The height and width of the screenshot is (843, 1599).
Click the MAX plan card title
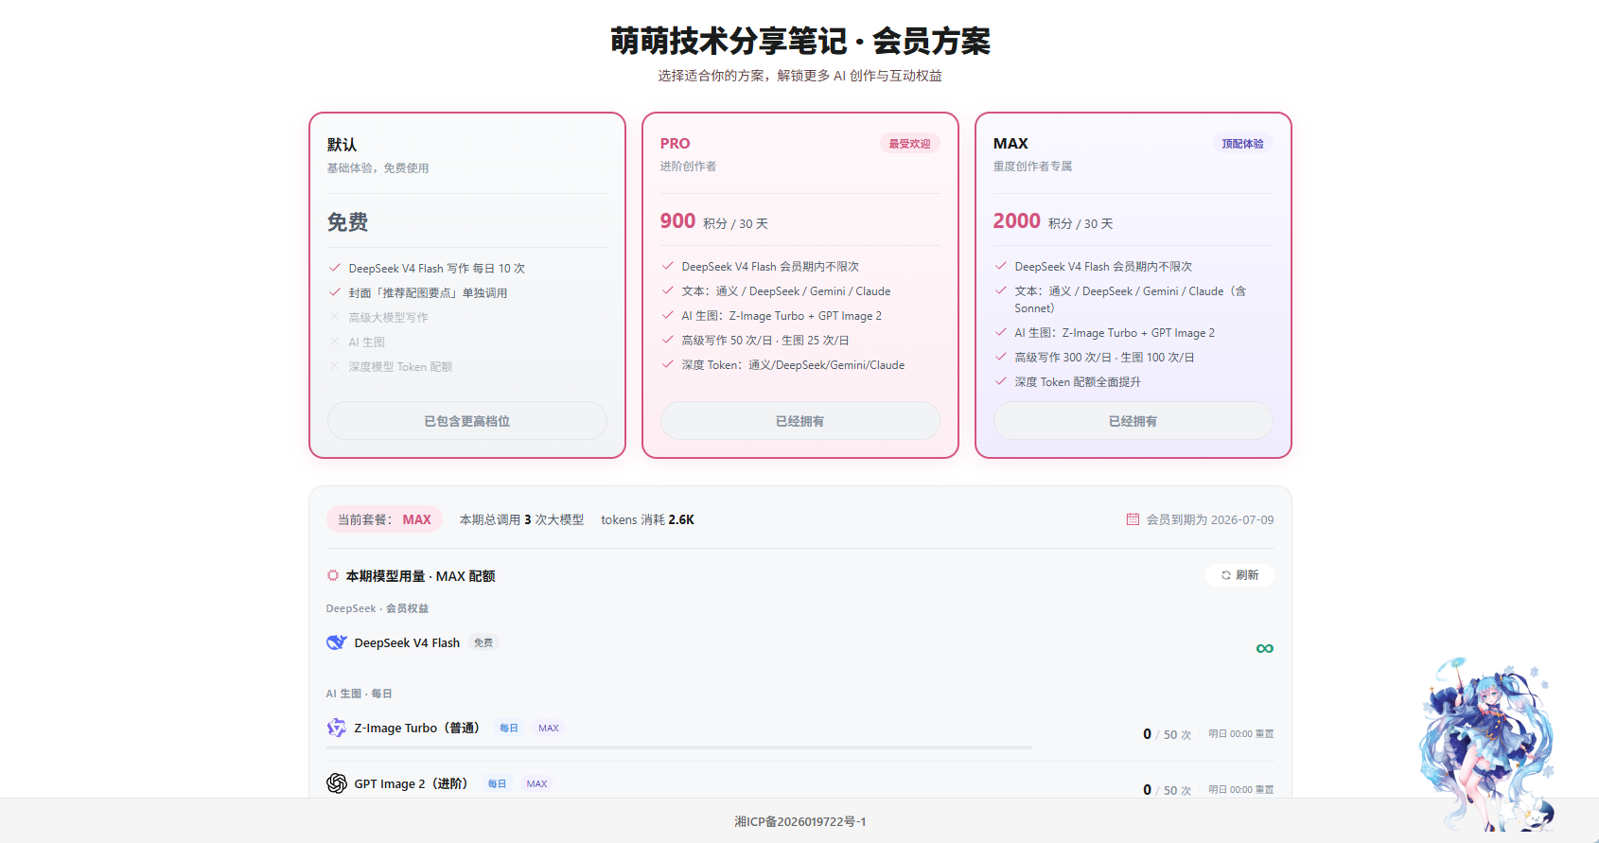click(1010, 144)
